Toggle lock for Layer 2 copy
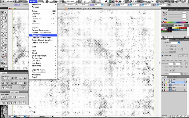This screenshot has width=189, height=118. [x=165, y=85]
